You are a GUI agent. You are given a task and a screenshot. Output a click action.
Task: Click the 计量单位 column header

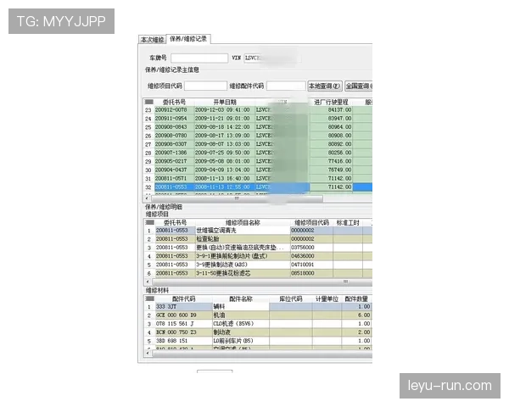tap(327, 299)
